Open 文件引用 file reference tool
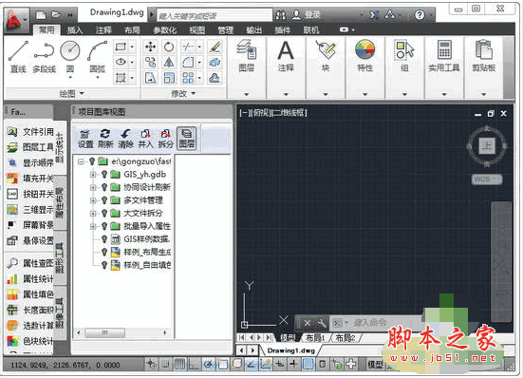 (x=30, y=132)
